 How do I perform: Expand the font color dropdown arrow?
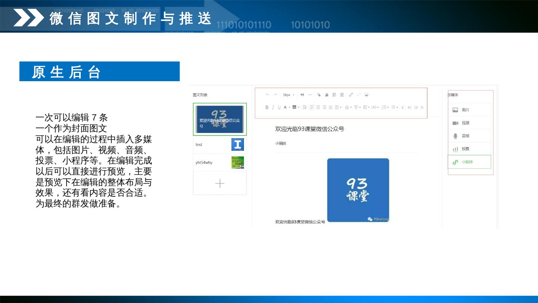290,108
